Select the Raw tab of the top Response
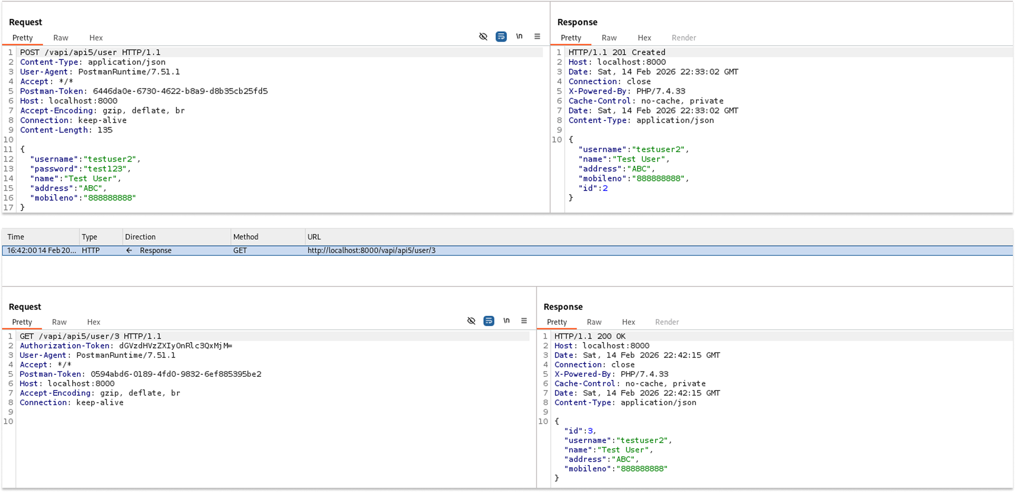Viewport: 1015px width, 492px height. 609,37
